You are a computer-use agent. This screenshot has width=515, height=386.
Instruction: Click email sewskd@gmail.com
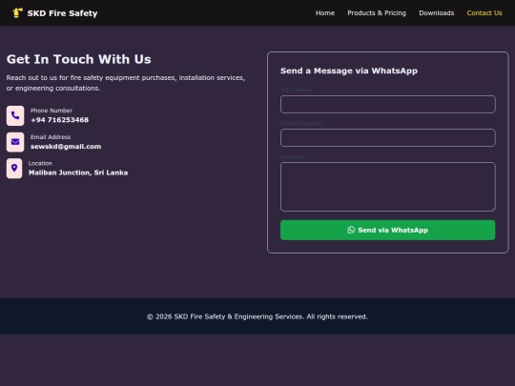pos(66,147)
